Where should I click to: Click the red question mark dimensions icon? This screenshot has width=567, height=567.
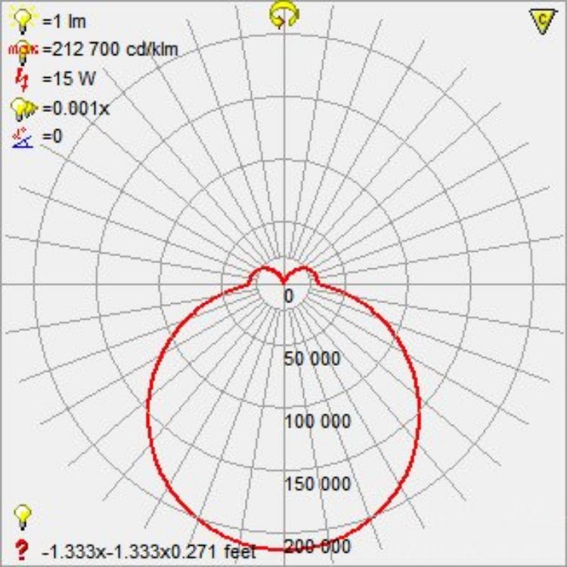click(x=22, y=548)
